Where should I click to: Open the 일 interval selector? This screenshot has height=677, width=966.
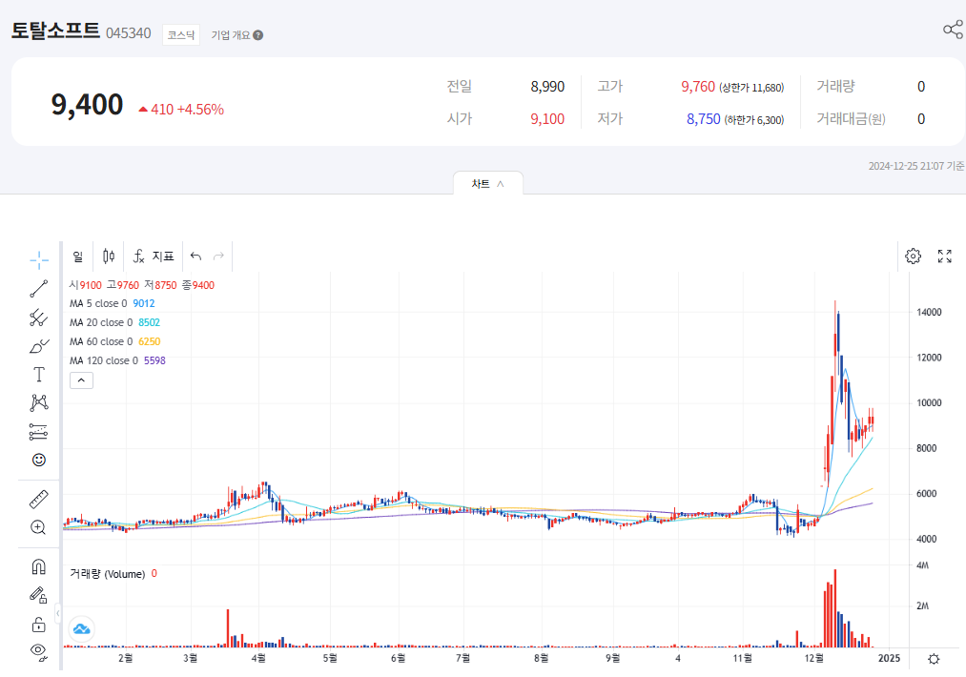tap(77, 256)
